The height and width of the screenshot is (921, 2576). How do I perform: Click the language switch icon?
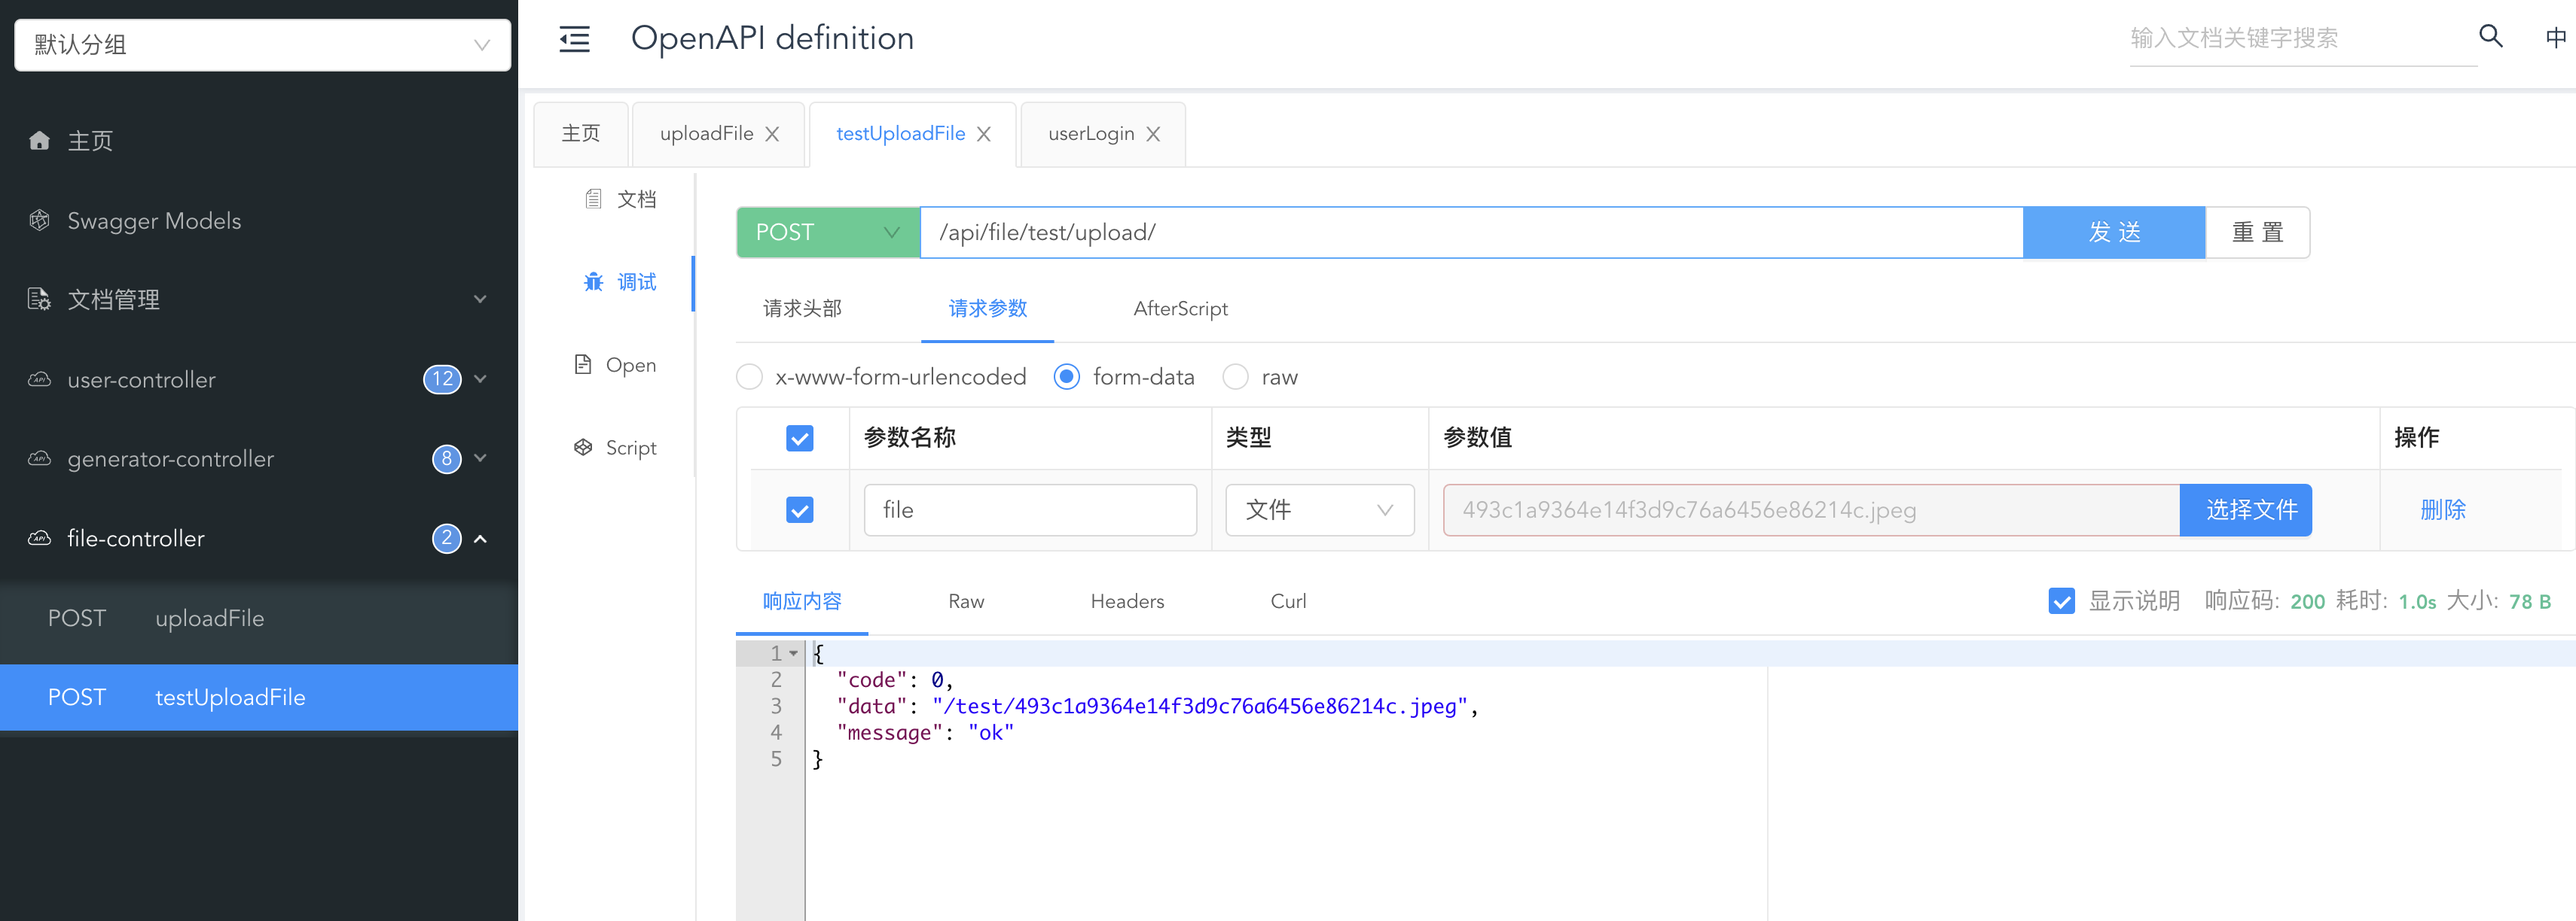[2555, 37]
